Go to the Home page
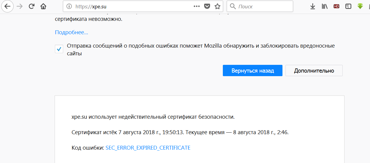 click(43, 6)
